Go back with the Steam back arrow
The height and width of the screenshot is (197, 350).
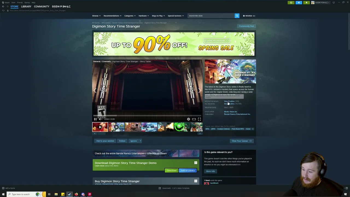coord(3,7)
